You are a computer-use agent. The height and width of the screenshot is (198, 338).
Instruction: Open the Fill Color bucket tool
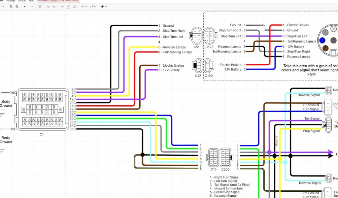click(62, 7)
